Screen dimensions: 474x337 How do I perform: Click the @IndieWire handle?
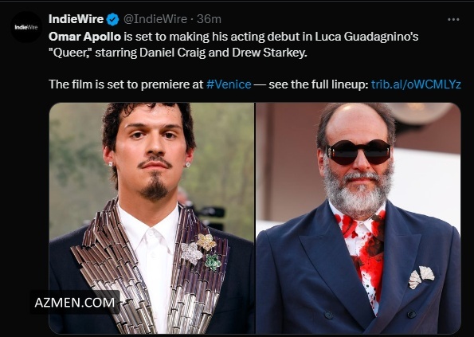pyautogui.click(x=155, y=19)
